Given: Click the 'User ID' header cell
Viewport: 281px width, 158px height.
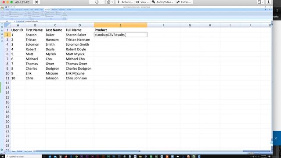Looking at the screenshot, I should [18, 30].
